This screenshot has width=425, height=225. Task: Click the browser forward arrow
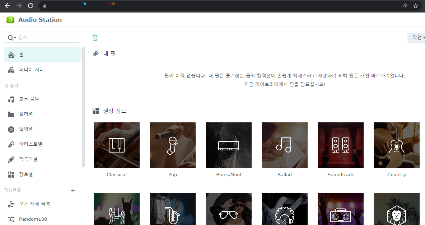pyautogui.click(x=19, y=6)
